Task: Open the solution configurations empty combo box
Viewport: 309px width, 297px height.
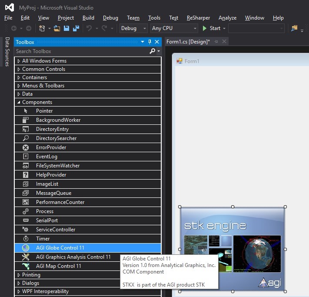Action: 256,28
